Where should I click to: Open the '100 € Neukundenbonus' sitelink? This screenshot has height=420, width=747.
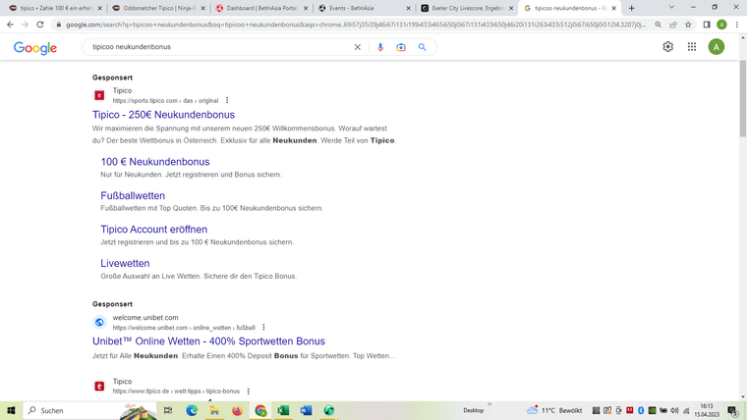pyautogui.click(x=155, y=162)
